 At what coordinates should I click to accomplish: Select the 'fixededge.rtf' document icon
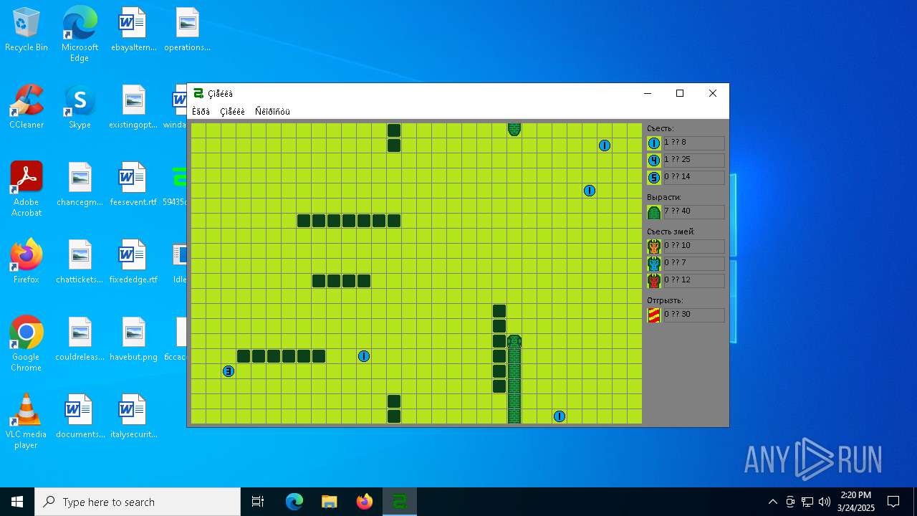point(133,262)
